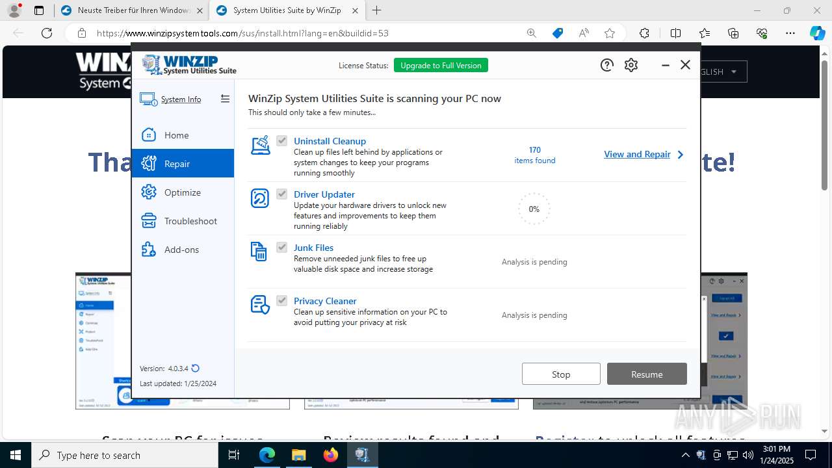Click the System Info monitor icon
The width and height of the screenshot is (832, 468).
(148, 99)
